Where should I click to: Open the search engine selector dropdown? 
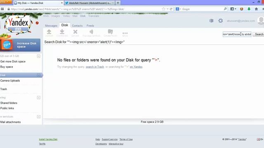point(178,9)
